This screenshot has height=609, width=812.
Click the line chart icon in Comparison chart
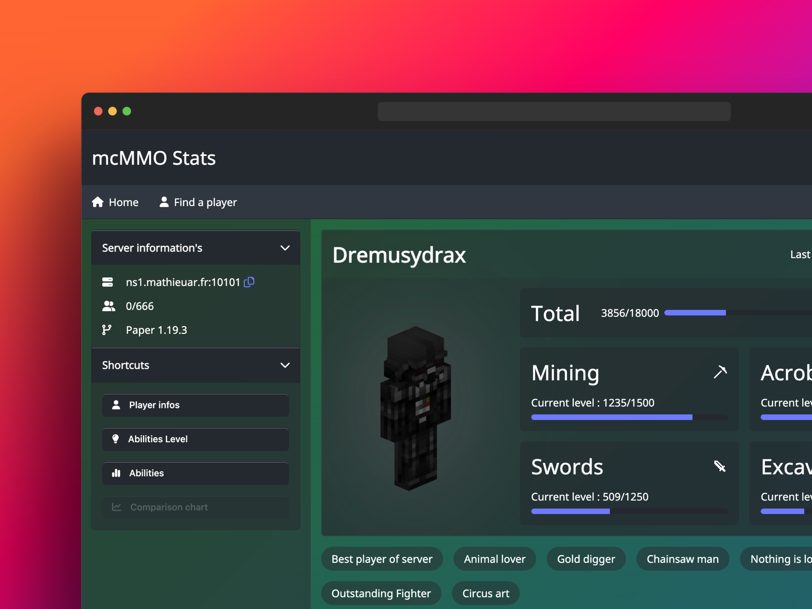(x=116, y=507)
